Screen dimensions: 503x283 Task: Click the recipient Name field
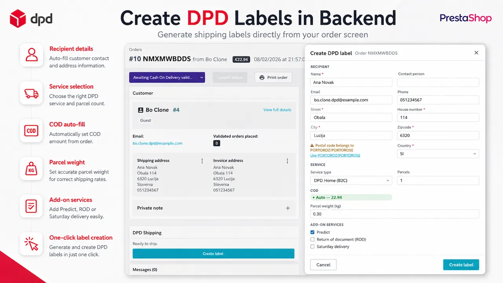351,82
